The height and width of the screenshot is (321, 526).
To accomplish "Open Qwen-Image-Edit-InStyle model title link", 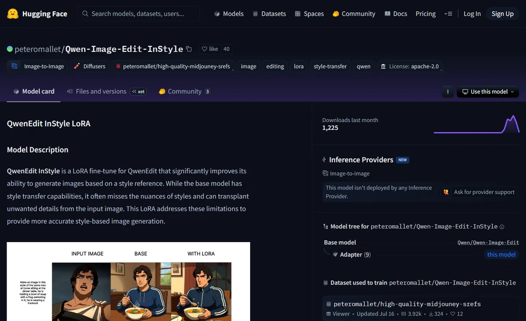I will click(x=124, y=49).
